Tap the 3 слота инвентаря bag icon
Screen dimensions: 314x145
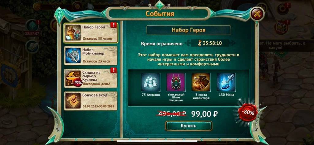coord(201,82)
